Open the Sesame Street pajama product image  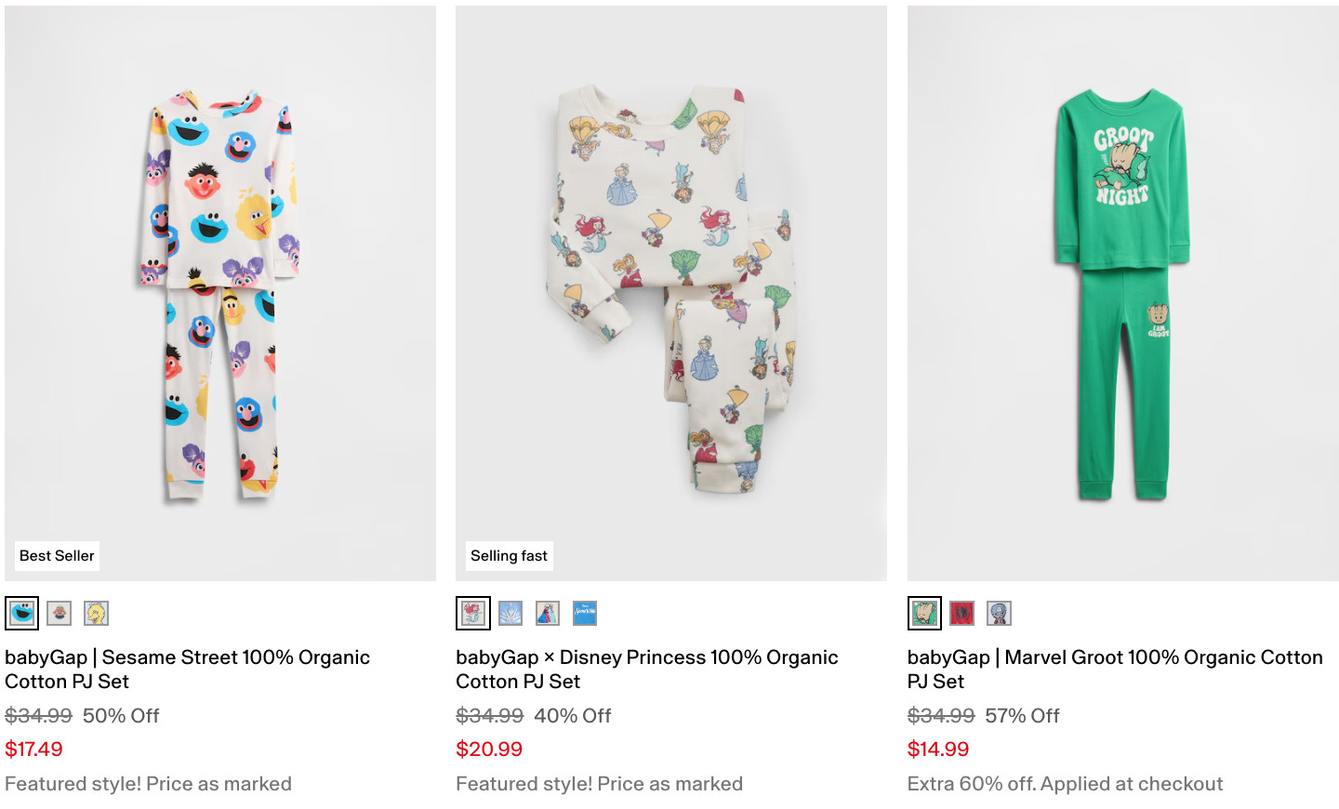click(220, 293)
